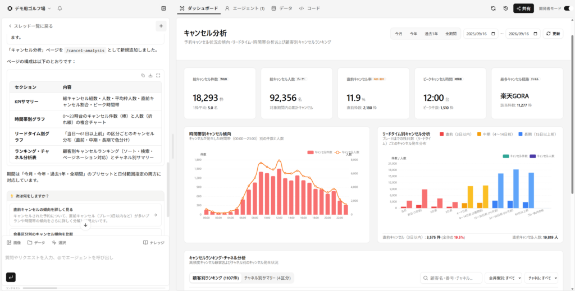Image resolution: width=575 pixels, height=291 pixels.
Task: Select the 過去1年 period preset
Action: tap(431, 34)
